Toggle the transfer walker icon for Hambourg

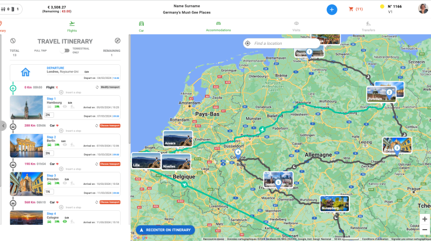point(72,106)
